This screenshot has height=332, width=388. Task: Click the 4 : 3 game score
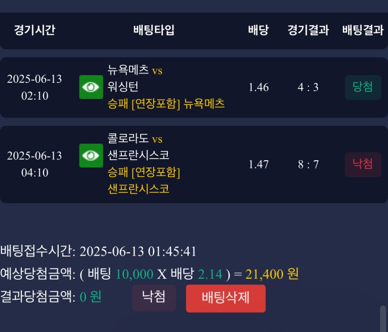click(x=308, y=88)
